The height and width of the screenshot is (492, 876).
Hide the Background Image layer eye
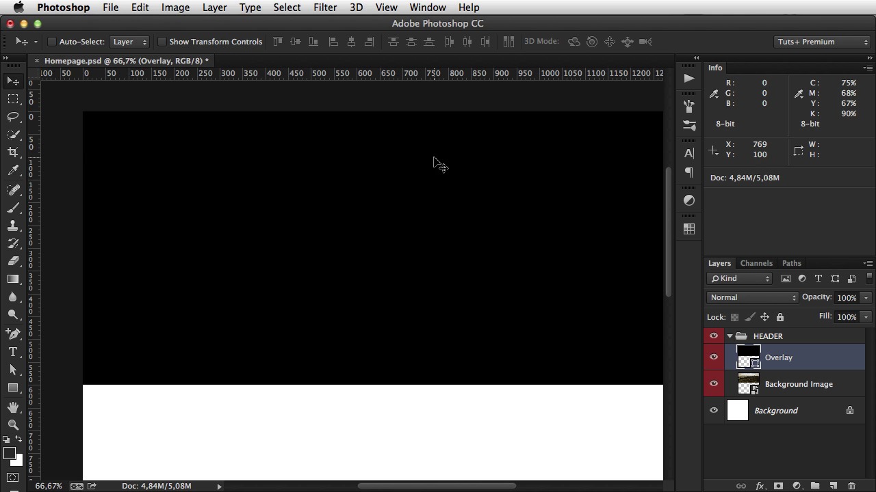(714, 384)
